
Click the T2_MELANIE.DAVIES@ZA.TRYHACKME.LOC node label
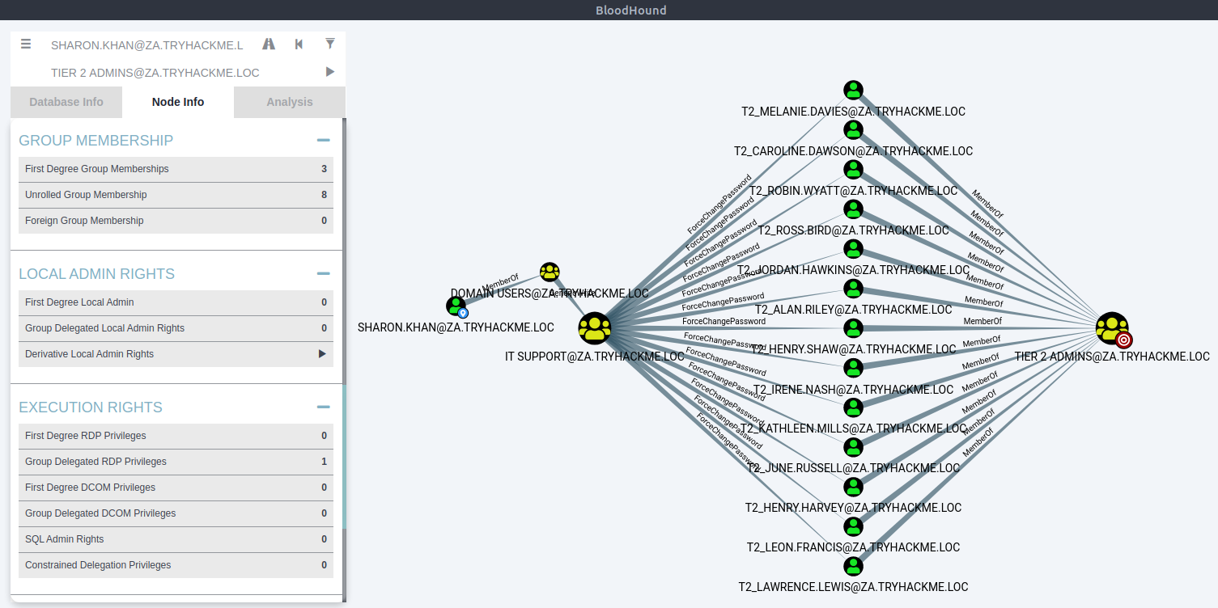click(853, 112)
